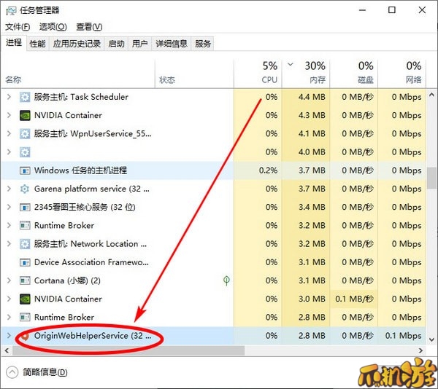438x389 pixels.
Task: Collapse to 简略信息 using the circle arrow icon
Action: (x=12, y=372)
